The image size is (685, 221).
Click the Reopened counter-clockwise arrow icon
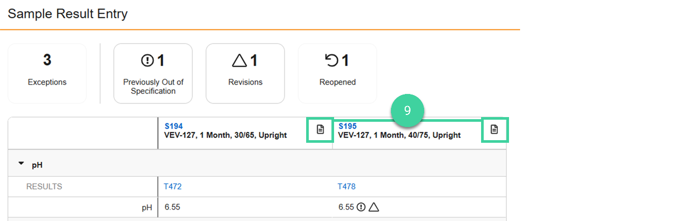point(331,61)
